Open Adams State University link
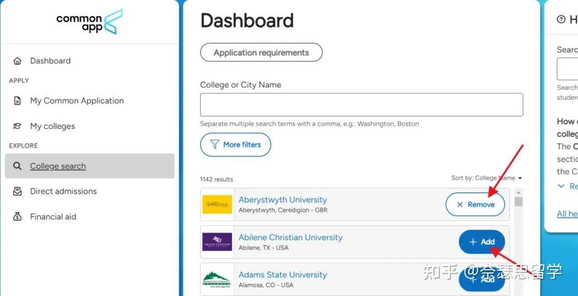 tap(283, 275)
